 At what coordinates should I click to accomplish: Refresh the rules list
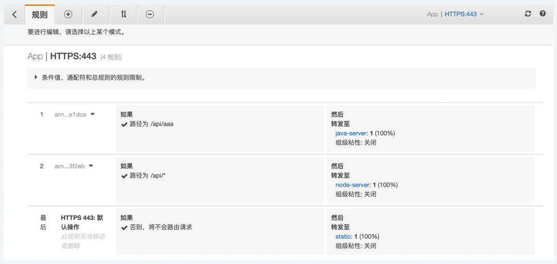point(528,14)
